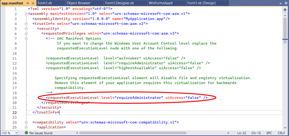Click the blue caret marker in the scrollbar
Image resolution: width=289 pixels, height=136 pixels.
[x=285, y=39]
